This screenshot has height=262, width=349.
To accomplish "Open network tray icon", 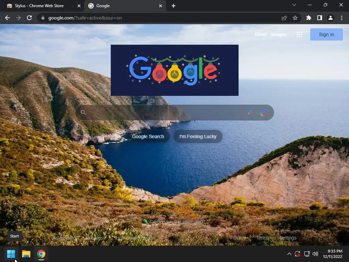I will tap(307, 254).
